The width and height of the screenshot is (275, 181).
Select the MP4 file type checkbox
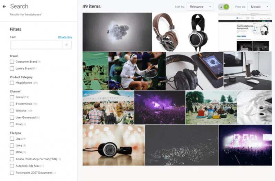coord(12,152)
